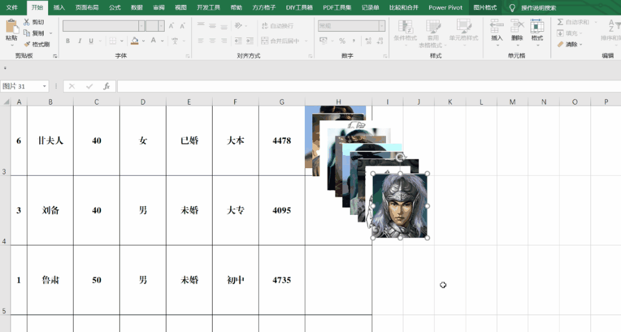Click Conditional Formatting (条件格式) button
621x332 pixels.
point(405,33)
